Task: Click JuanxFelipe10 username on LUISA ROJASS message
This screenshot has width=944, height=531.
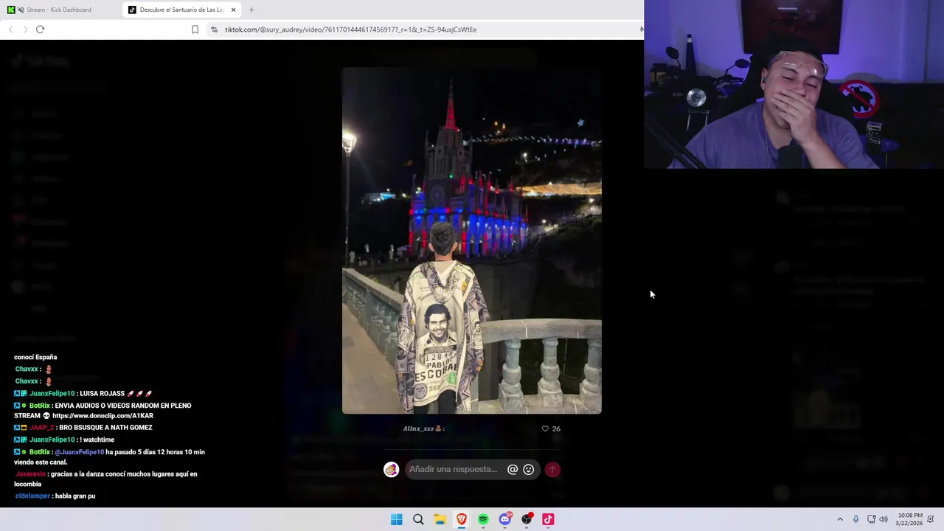Action: point(52,394)
